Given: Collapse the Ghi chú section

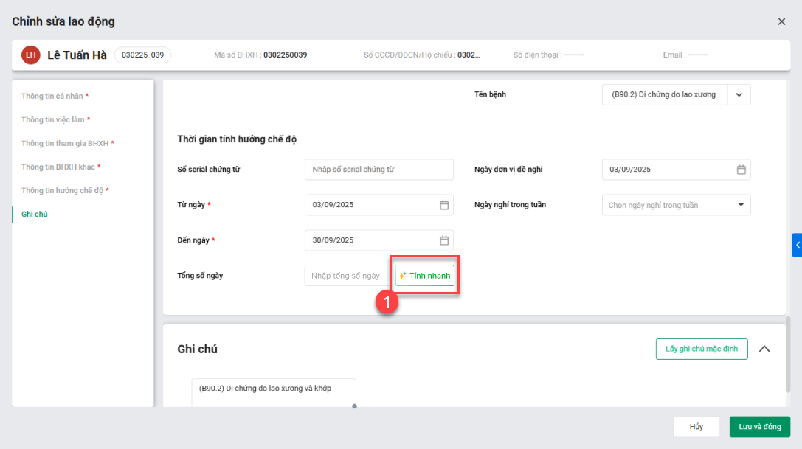Looking at the screenshot, I should pos(764,349).
